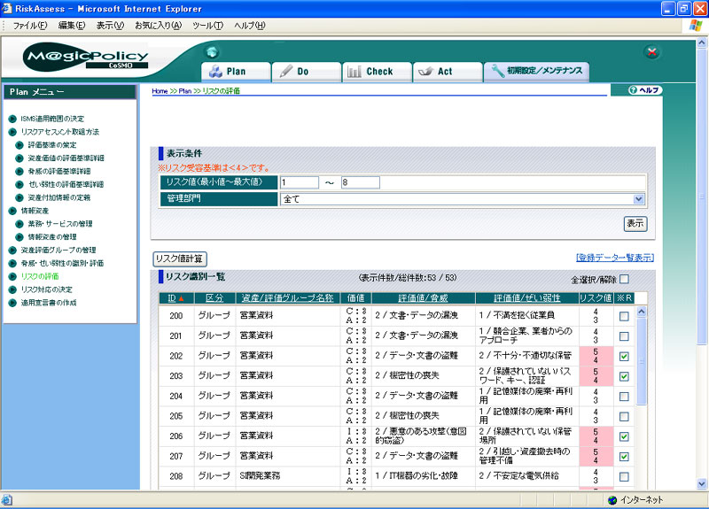The width and height of the screenshot is (709, 509).
Task: Open the 管理部門 dropdown showing 全て
Action: (462, 199)
